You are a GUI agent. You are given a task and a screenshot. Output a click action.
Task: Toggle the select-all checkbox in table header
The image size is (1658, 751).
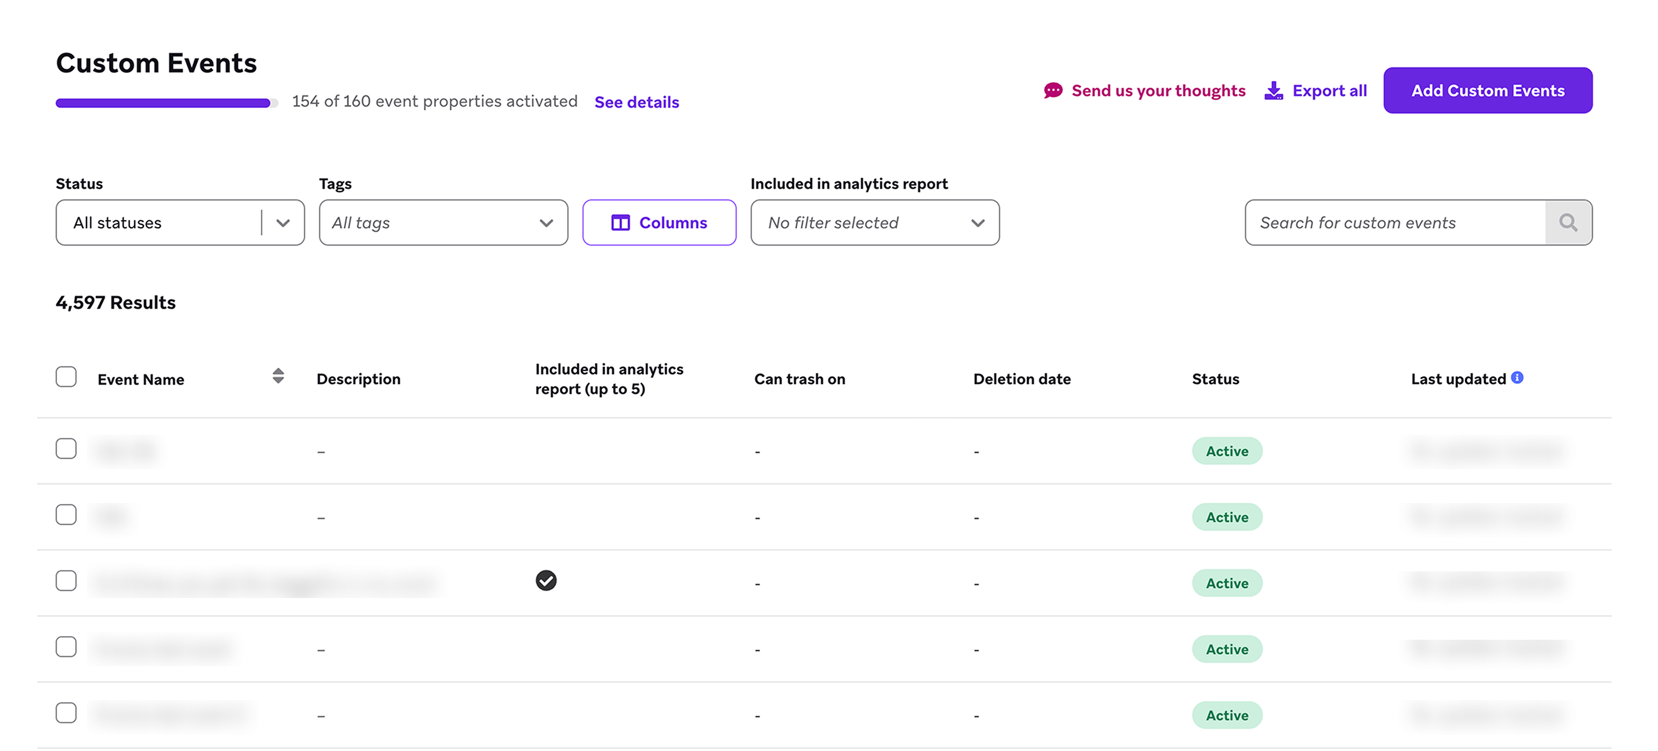pos(66,377)
